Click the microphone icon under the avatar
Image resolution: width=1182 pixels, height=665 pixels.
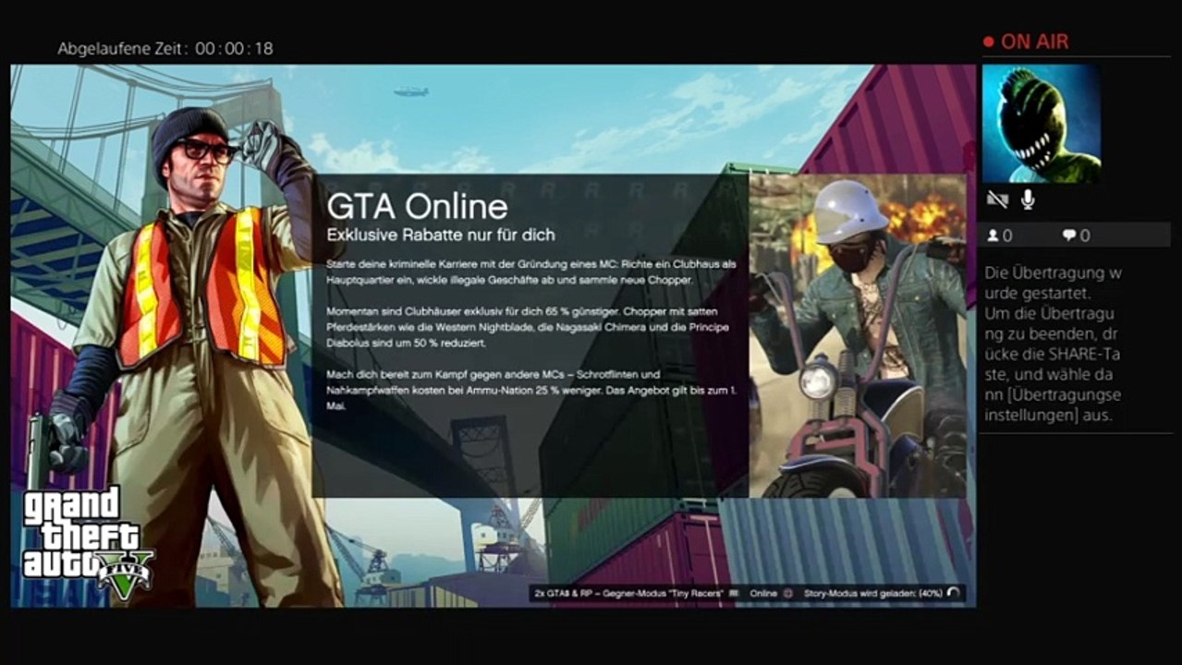pos(1028,199)
